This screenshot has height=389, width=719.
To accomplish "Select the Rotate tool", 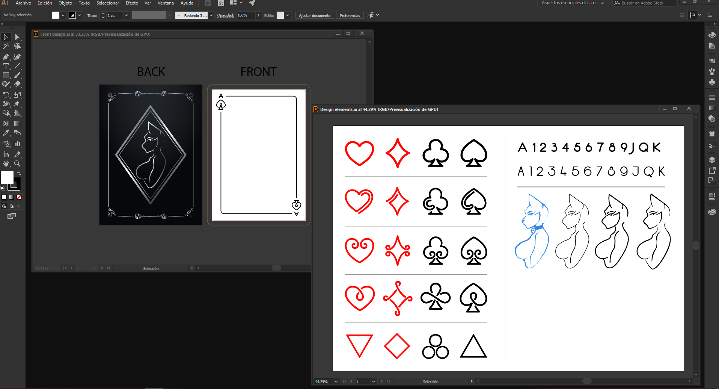I will (6, 95).
